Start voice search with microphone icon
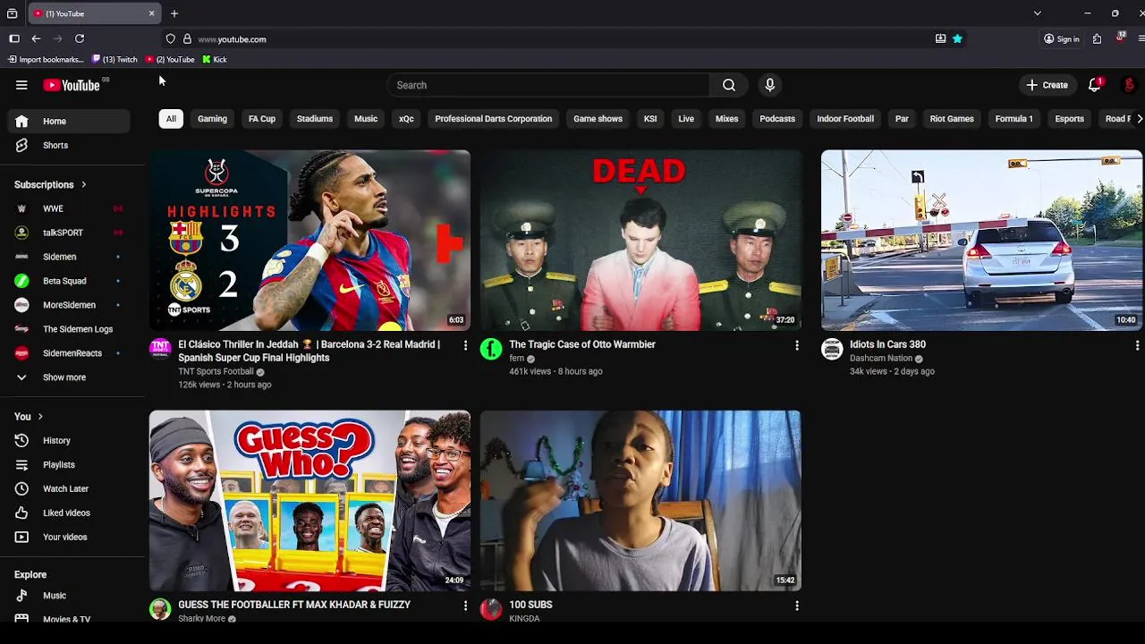 click(769, 85)
